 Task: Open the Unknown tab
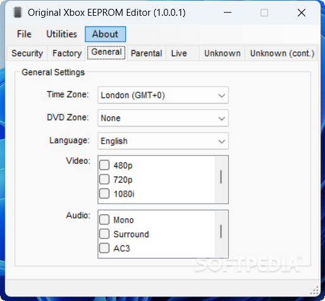[223, 53]
